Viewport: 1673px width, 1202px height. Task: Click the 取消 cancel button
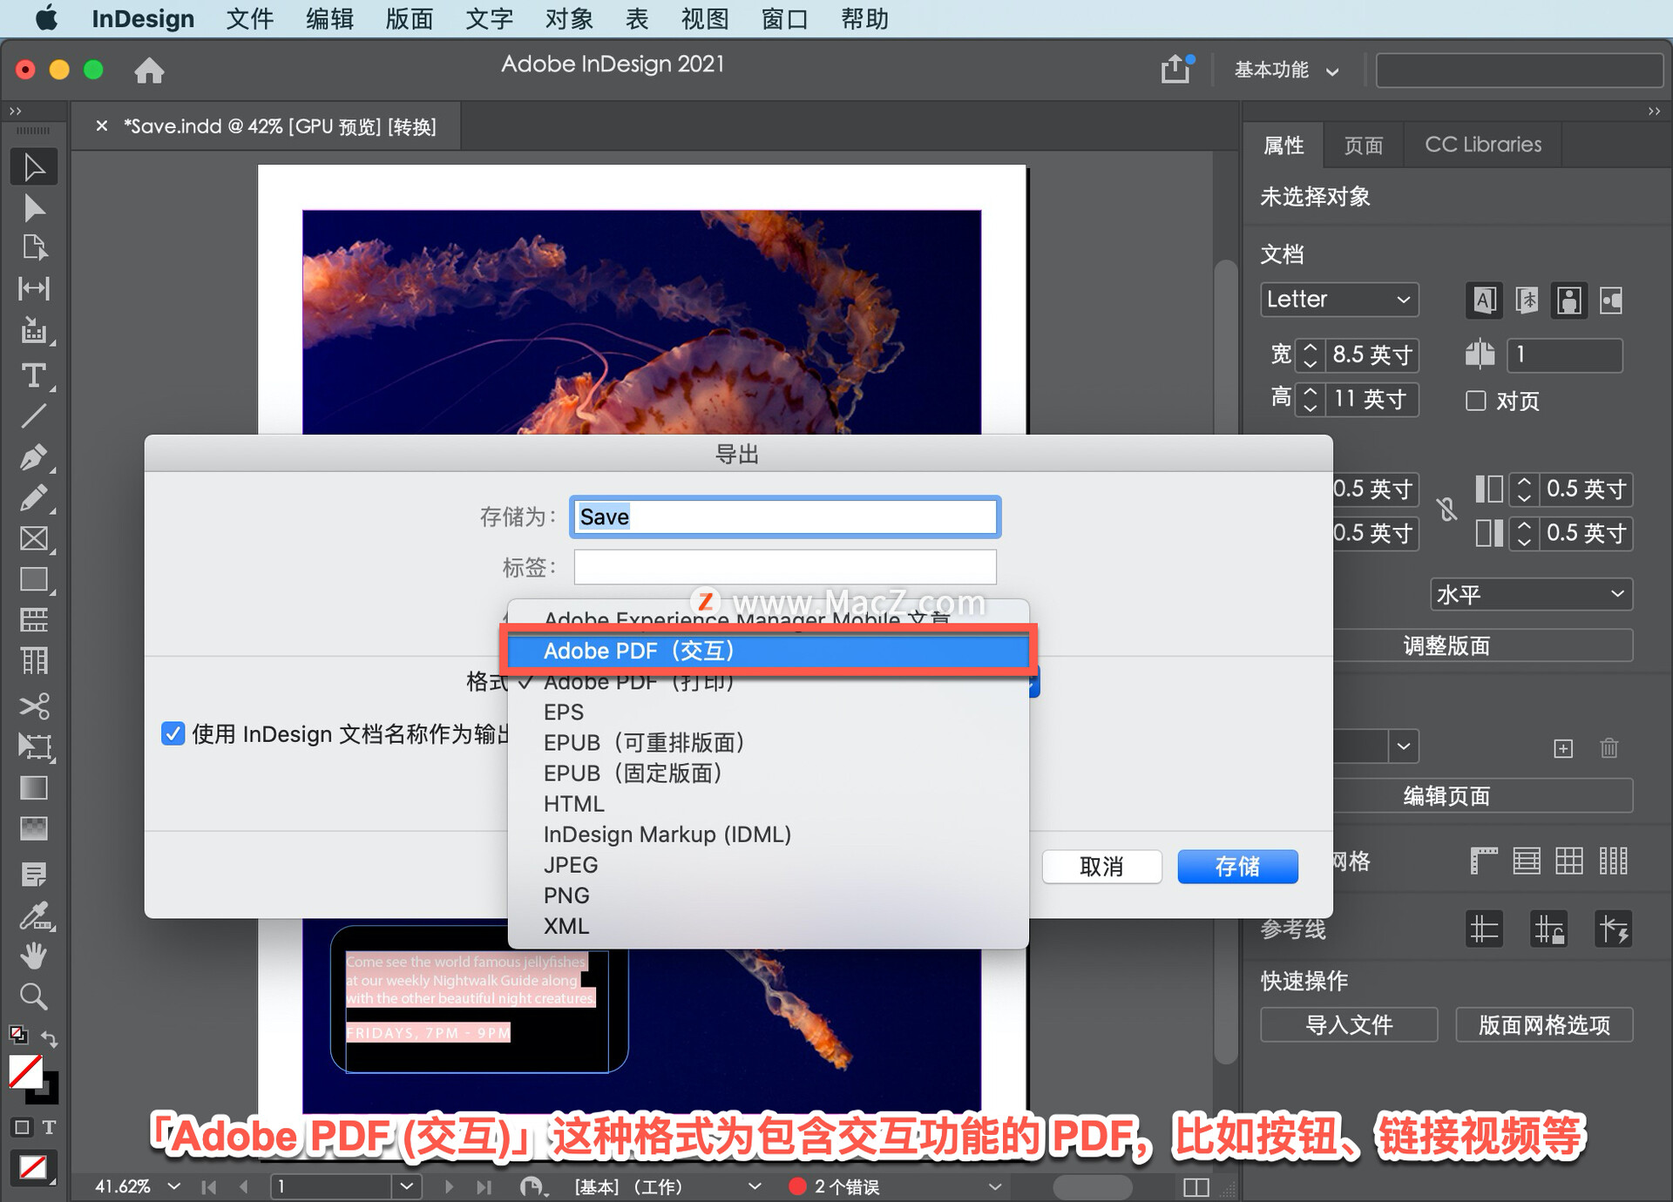click(1101, 867)
